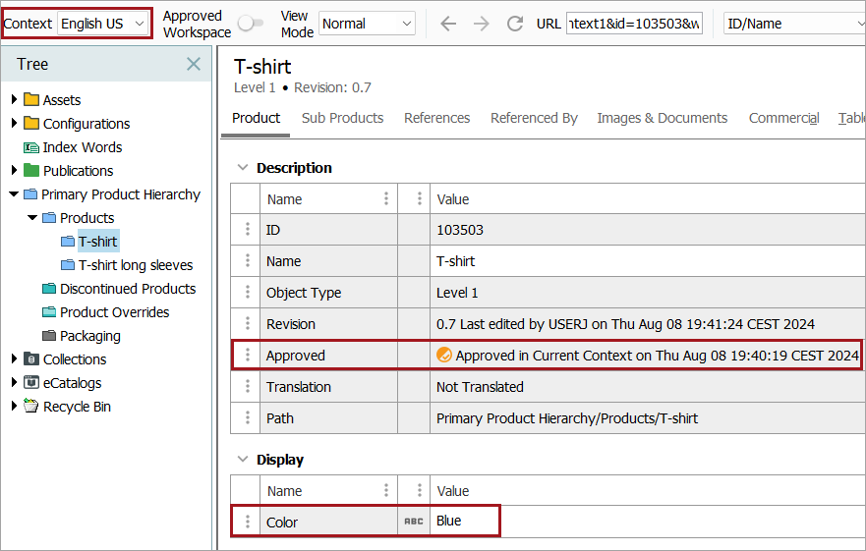
Task: Toggle the Approved Workspace switch
Action: click(x=251, y=24)
